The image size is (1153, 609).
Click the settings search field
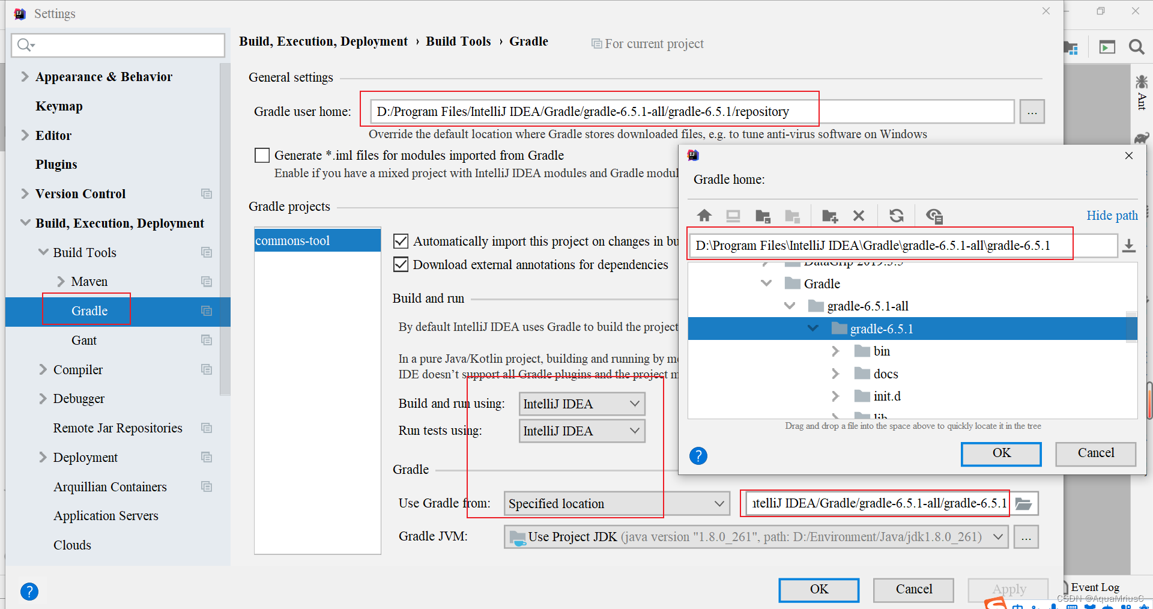(x=118, y=45)
